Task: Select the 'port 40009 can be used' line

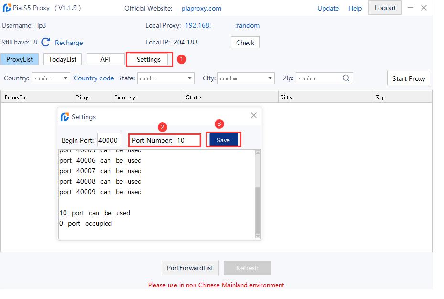Action: tap(100, 192)
